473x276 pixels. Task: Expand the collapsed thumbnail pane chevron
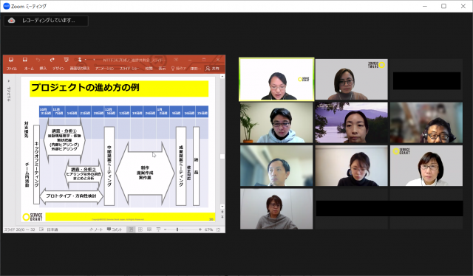click(9, 80)
